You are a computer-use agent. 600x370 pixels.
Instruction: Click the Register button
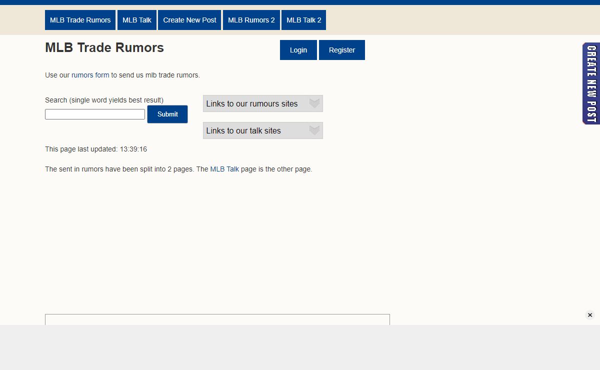pyautogui.click(x=342, y=50)
